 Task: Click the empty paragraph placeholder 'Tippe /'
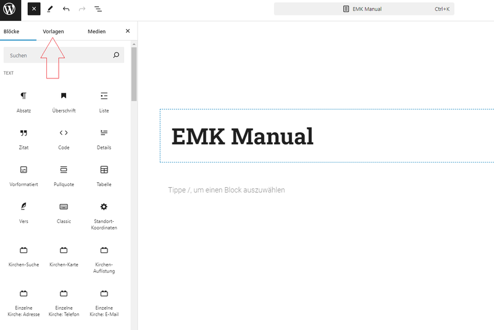point(226,190)
